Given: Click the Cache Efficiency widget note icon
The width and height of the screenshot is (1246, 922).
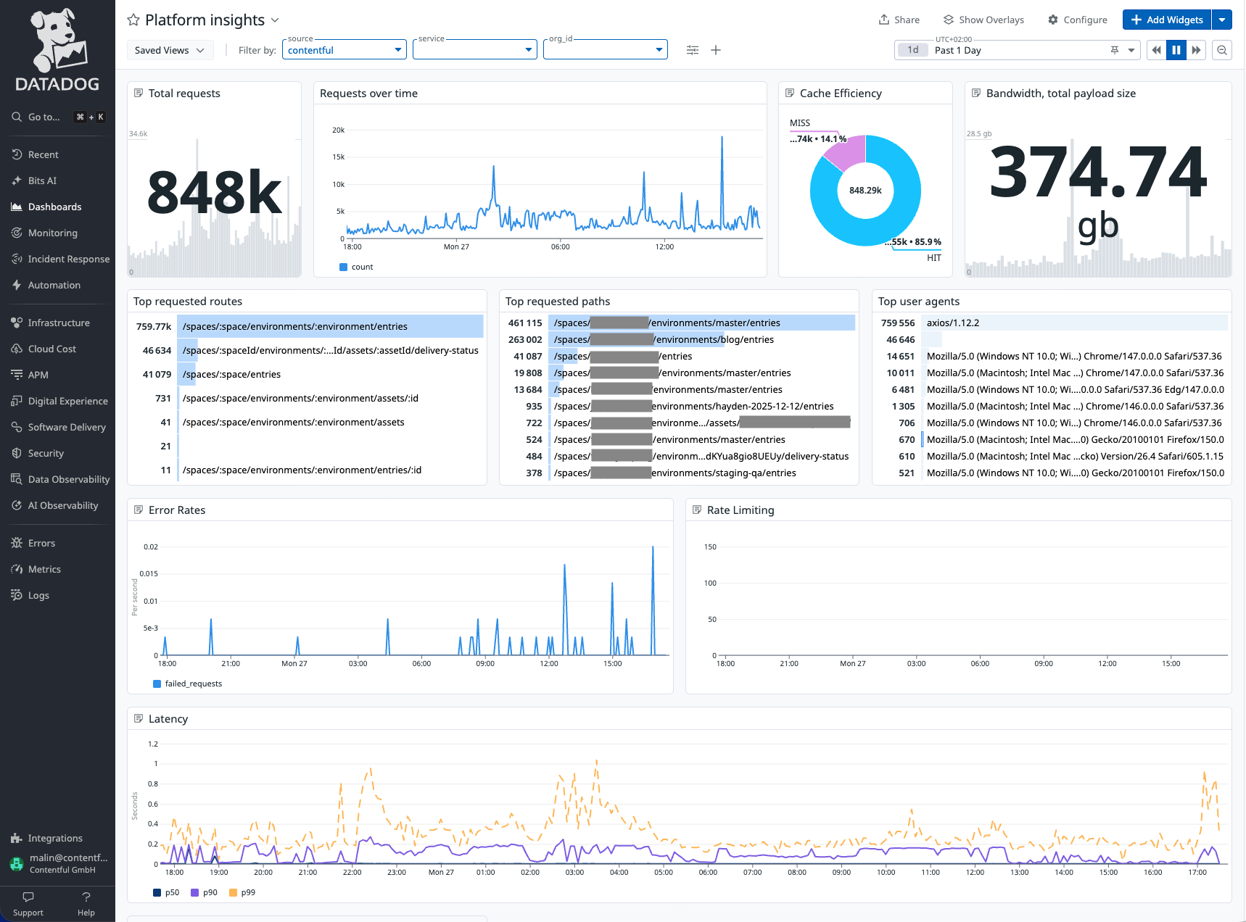Looking at the screenshot, I should 790,93.
